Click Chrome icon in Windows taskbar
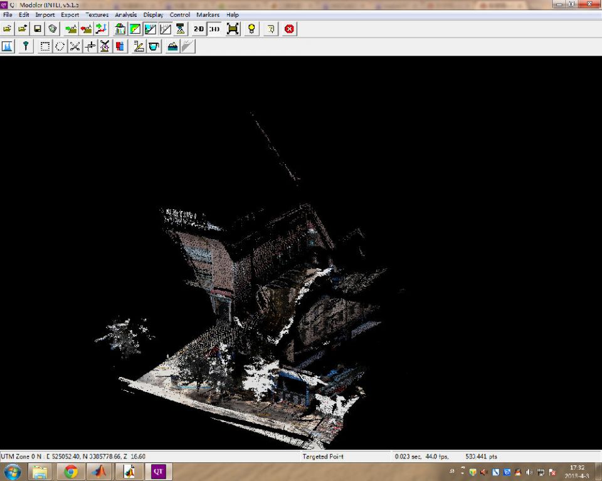602x481 pixels. pyautogui.click(x=70, y=472)
